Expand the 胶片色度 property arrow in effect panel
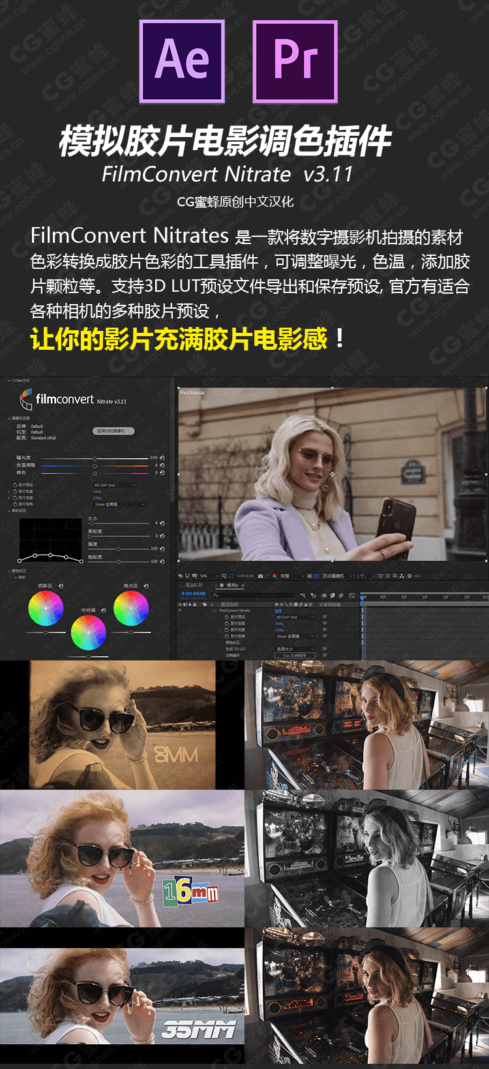Screen dimensions: 489x1069 click(9, 491)
